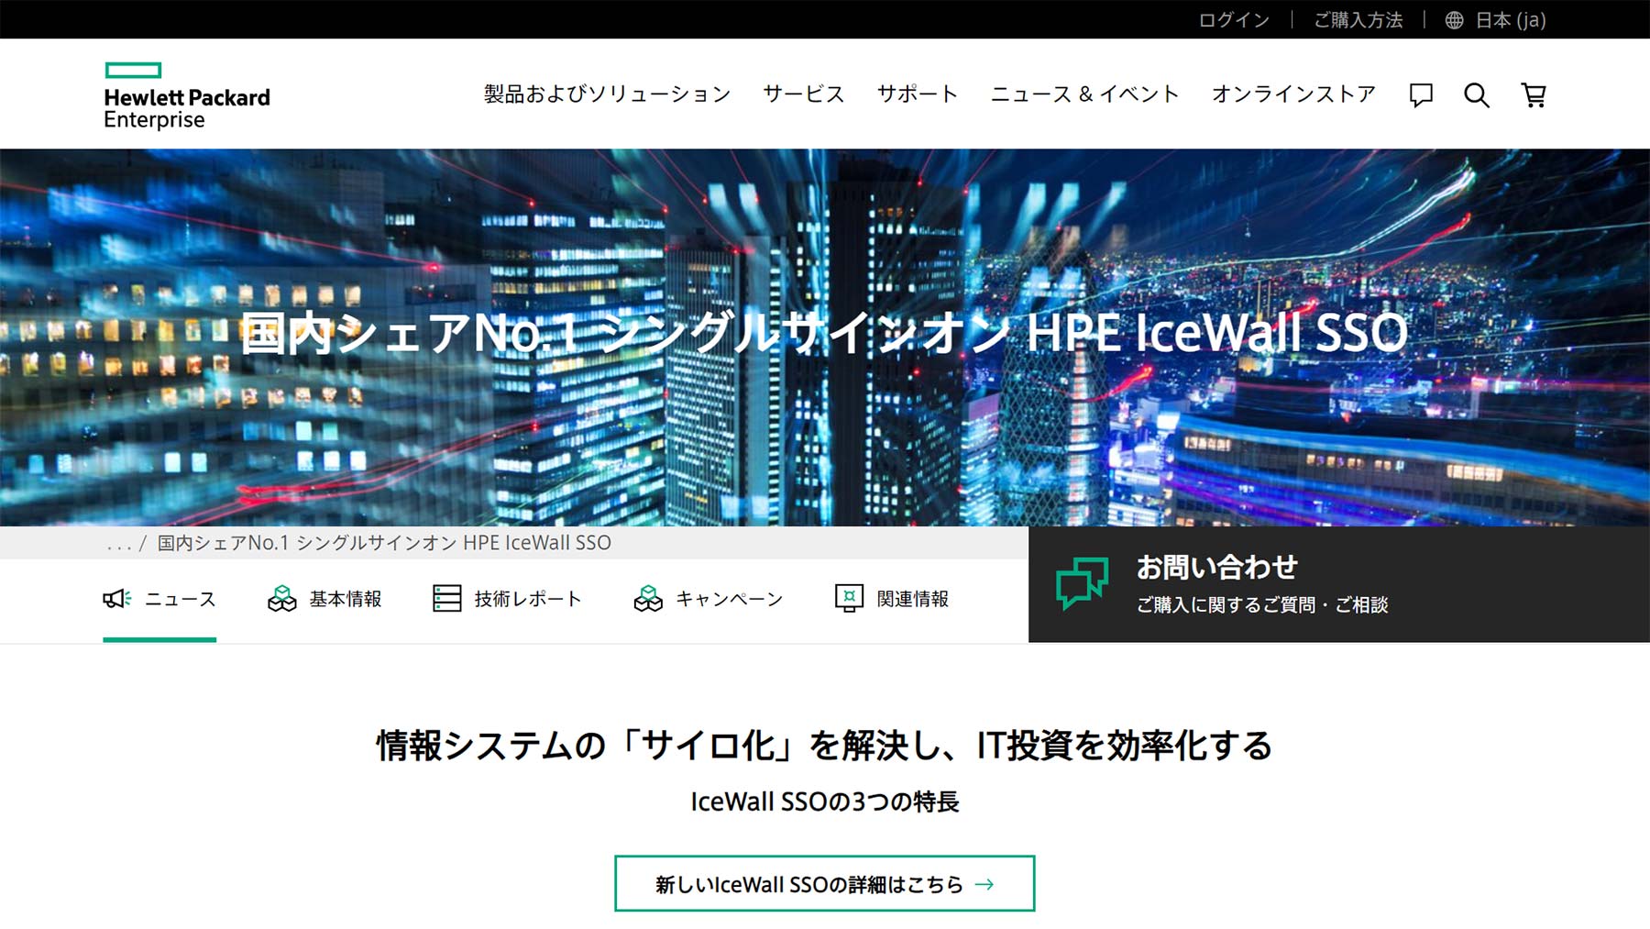The image size is (1650, 929).
Task: Click the Hewlett Packard Enterprise logo
Action: click(x=187, y=96)
